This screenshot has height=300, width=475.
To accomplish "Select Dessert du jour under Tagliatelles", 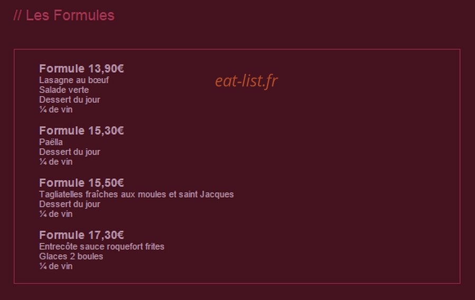I will click(69, 205).
